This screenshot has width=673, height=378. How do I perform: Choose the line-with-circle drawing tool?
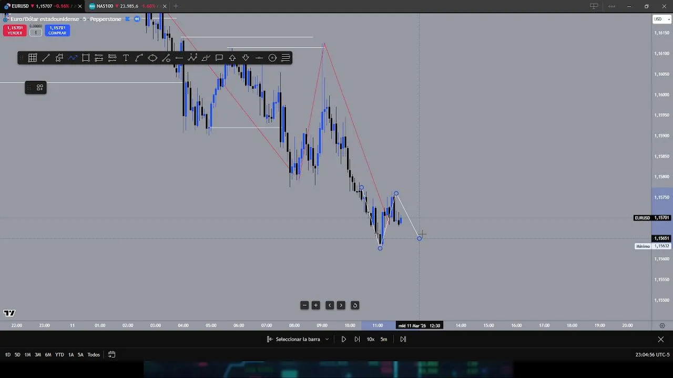[166, 58]
